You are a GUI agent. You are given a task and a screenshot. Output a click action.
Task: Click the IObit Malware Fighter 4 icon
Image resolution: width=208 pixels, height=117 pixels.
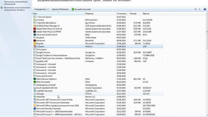pos(34,79)
